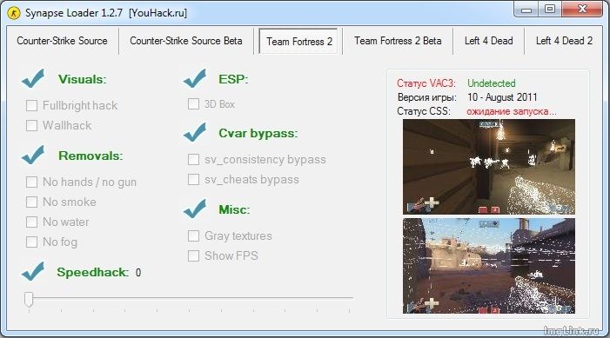The image size is (610, 338).
Task: Check the No smoke option
Action: [x=31, y=202]
